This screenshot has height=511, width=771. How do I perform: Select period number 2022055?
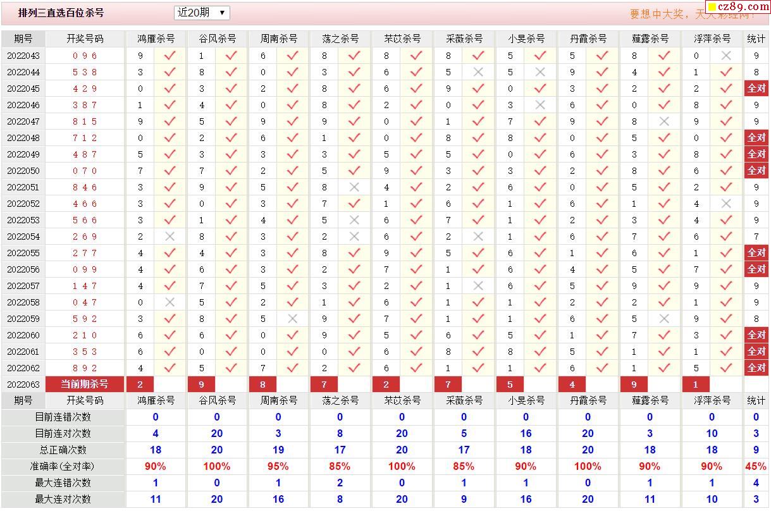pos(23,253)
